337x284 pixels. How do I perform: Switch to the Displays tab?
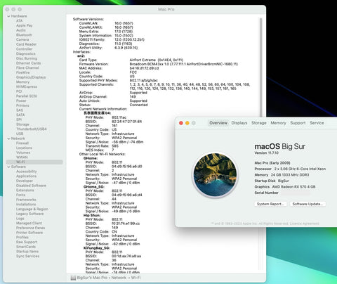coord(239,123)
